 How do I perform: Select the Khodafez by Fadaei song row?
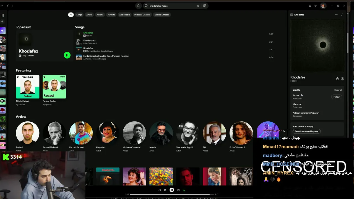tap(175, 34)
